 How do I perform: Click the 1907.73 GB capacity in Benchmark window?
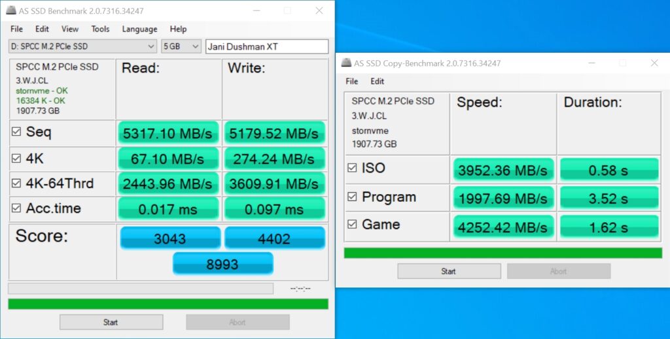[37, 111]
